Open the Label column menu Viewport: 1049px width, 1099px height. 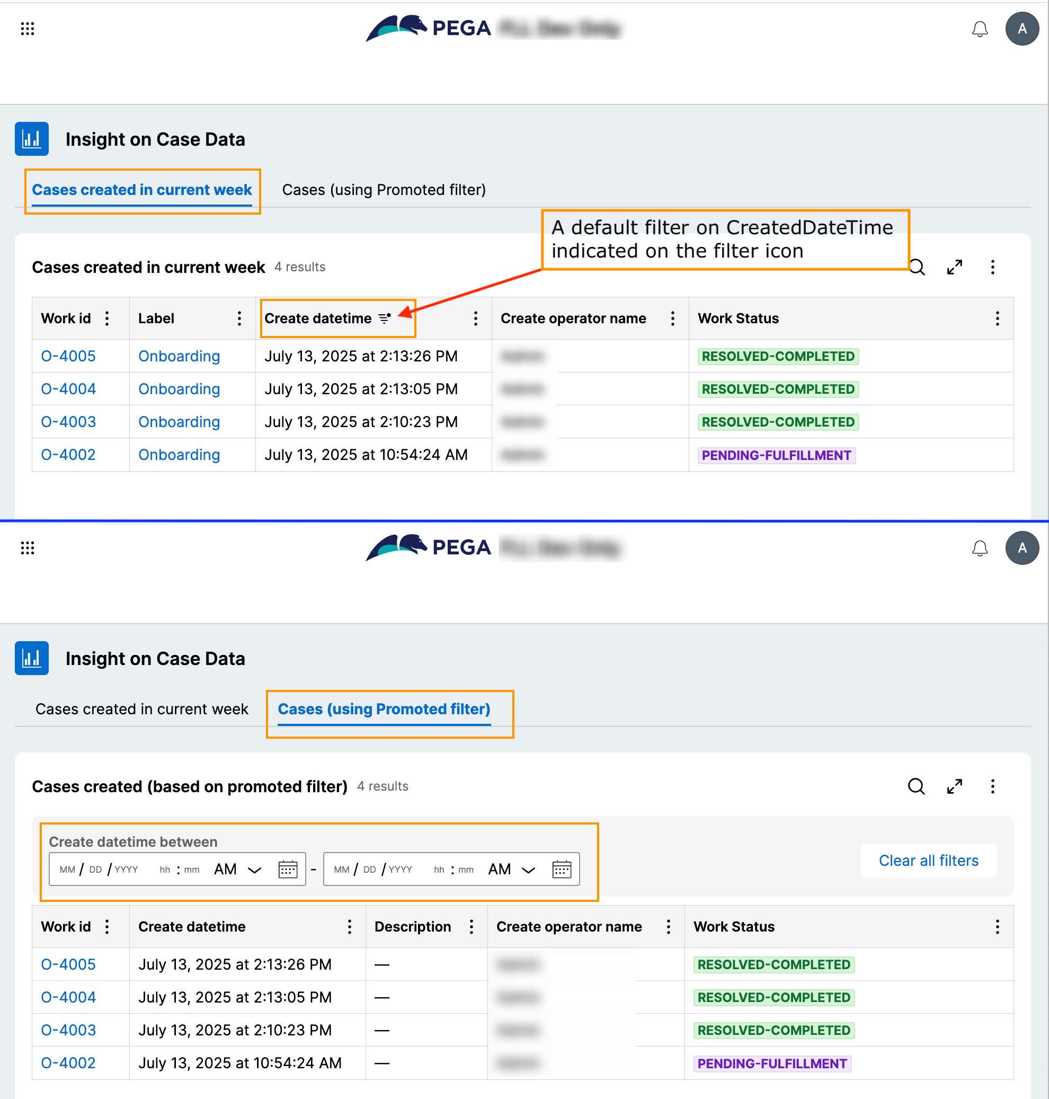[239, 318]
